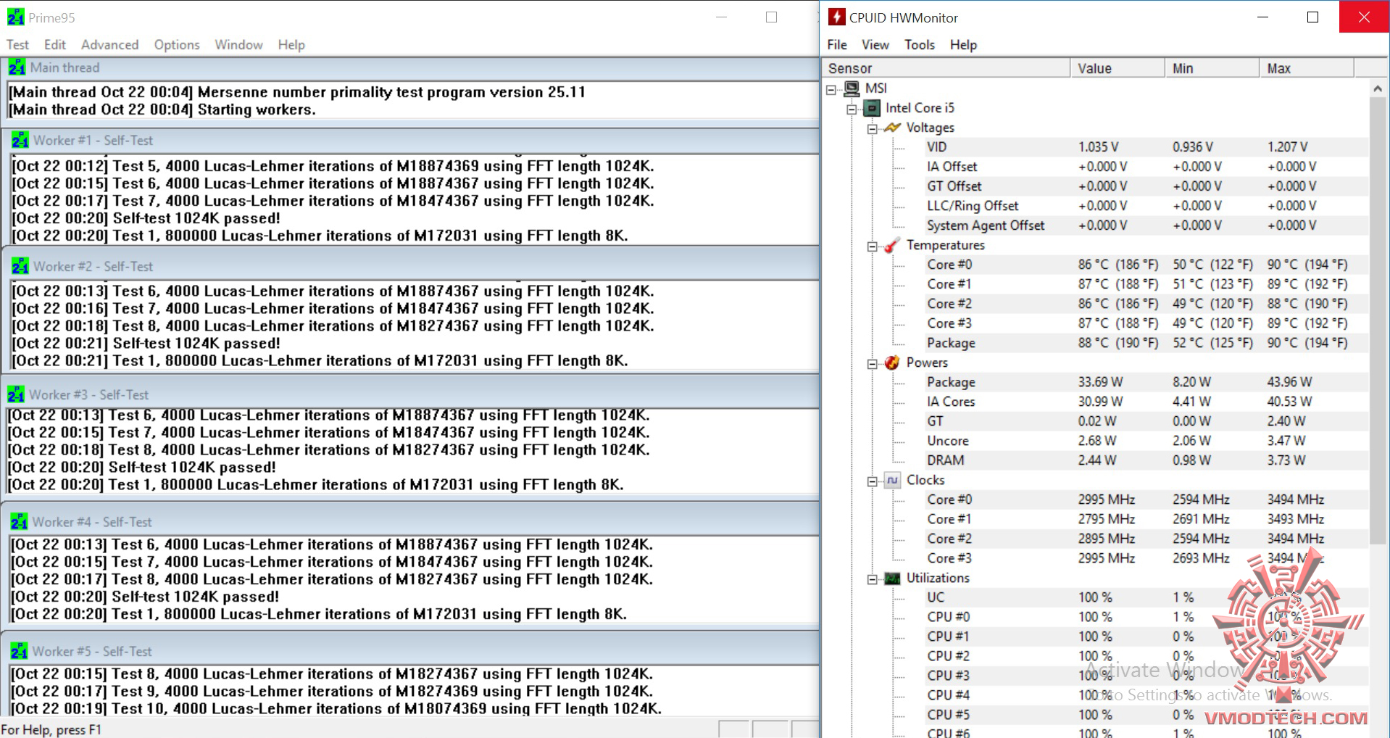Click the HWMonitor vertical scrollbar thumb

[x=1377, y=320]
